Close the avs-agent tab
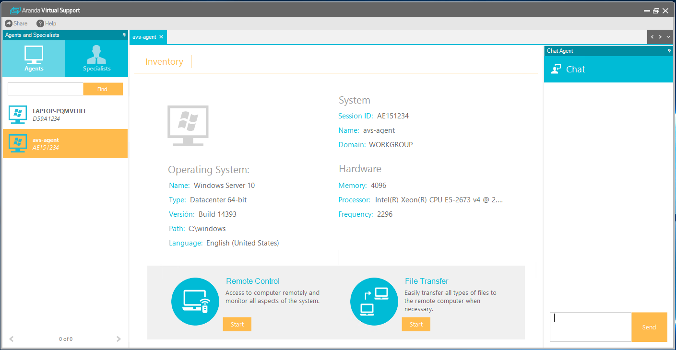Screen dimensions: 676x350 point(161,37)
